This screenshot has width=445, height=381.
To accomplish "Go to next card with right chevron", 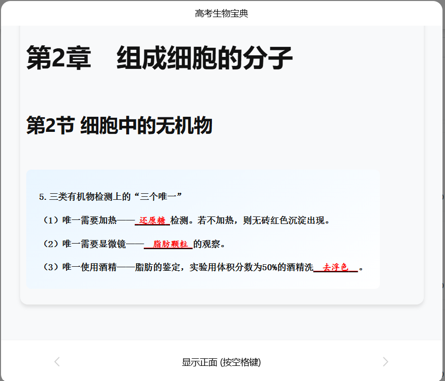I will click(385, 362).
